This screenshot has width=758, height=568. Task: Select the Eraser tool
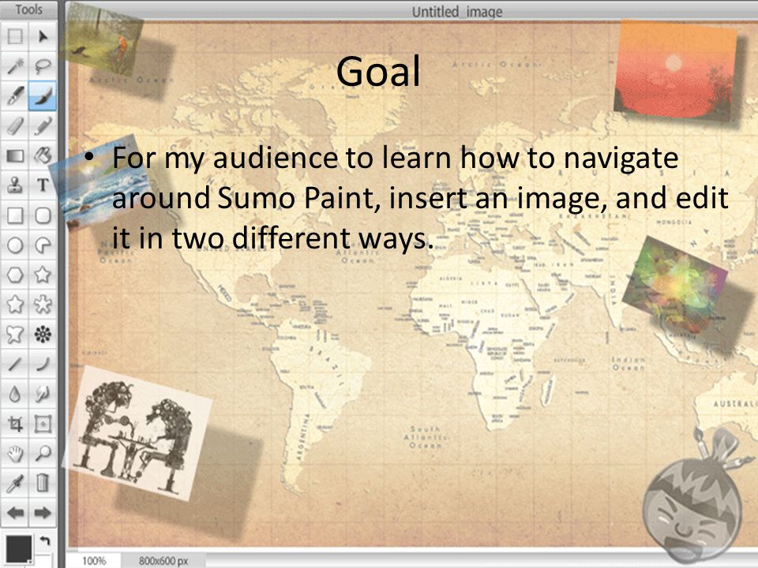point(15,125)
